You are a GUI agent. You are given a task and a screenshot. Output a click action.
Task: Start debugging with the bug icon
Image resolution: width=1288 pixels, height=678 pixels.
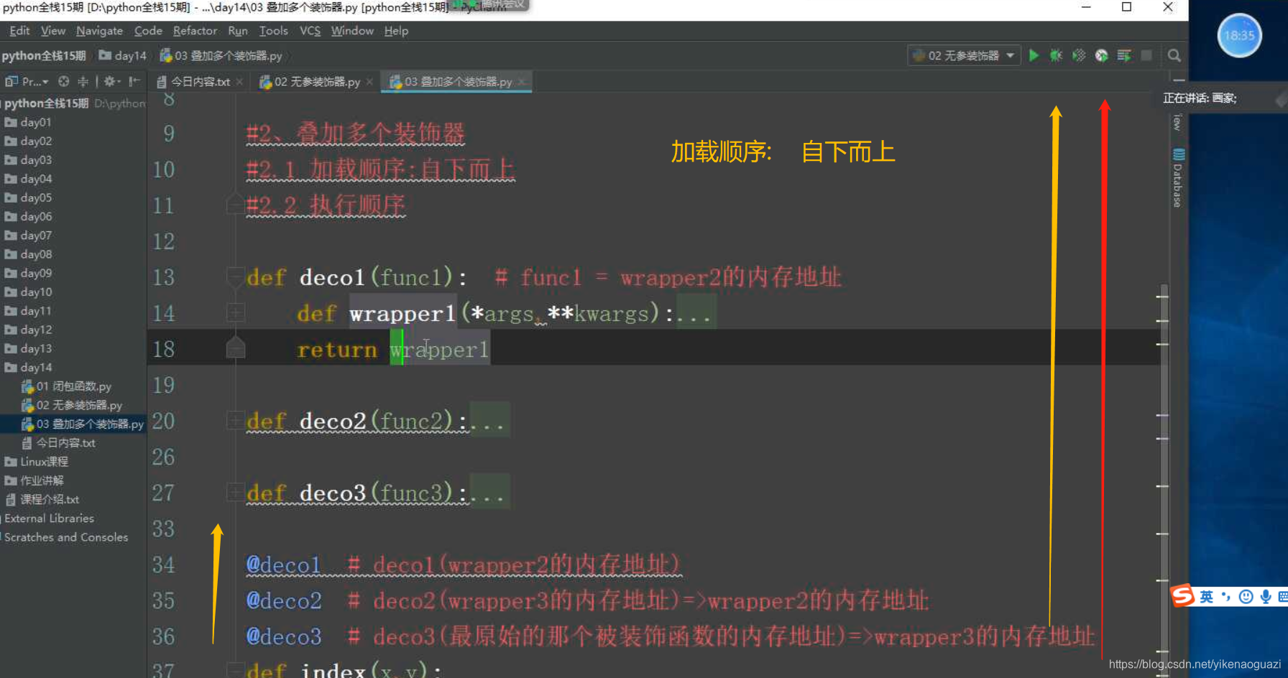coord(1056,55)
